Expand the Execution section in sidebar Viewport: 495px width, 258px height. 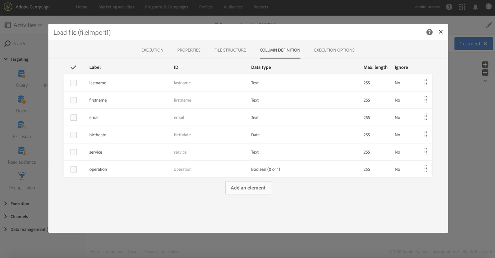click(x=6, y=204)
